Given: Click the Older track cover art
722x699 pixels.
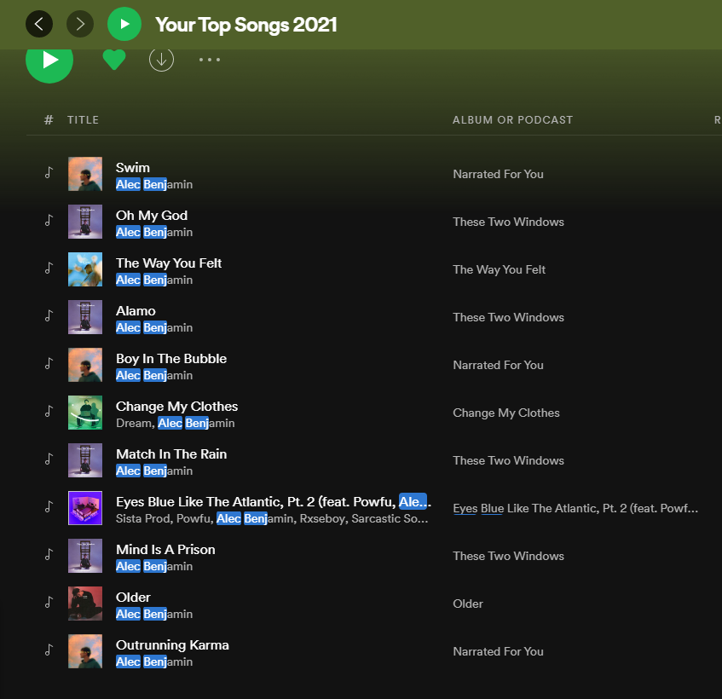Looking at the screenshot, I should [85, 604].
